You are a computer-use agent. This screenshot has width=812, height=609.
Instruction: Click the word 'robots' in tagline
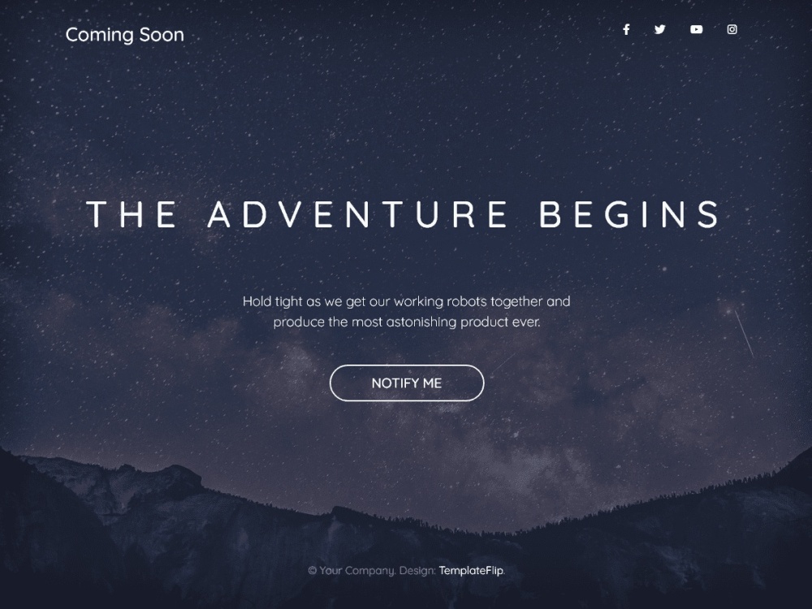point(467,301)
